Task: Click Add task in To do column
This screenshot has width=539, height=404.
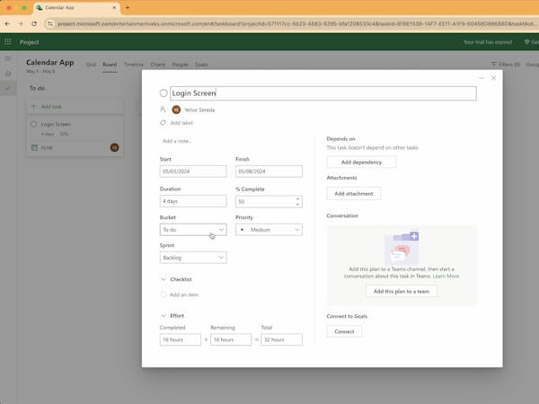Action: (x=75, y=106)
